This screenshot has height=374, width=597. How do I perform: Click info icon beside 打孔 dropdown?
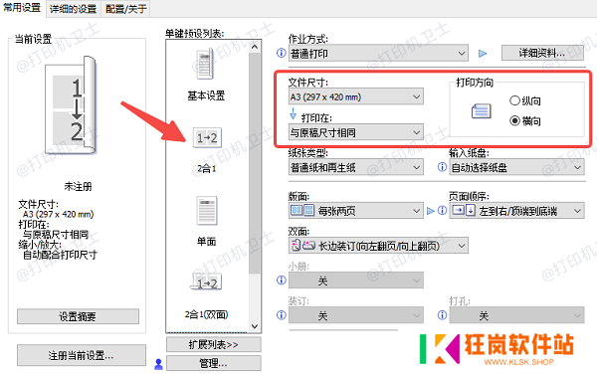click(442, 315)
